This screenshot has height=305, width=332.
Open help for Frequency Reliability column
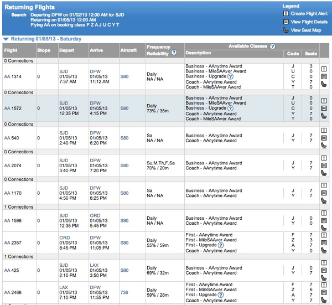point(174,53)
